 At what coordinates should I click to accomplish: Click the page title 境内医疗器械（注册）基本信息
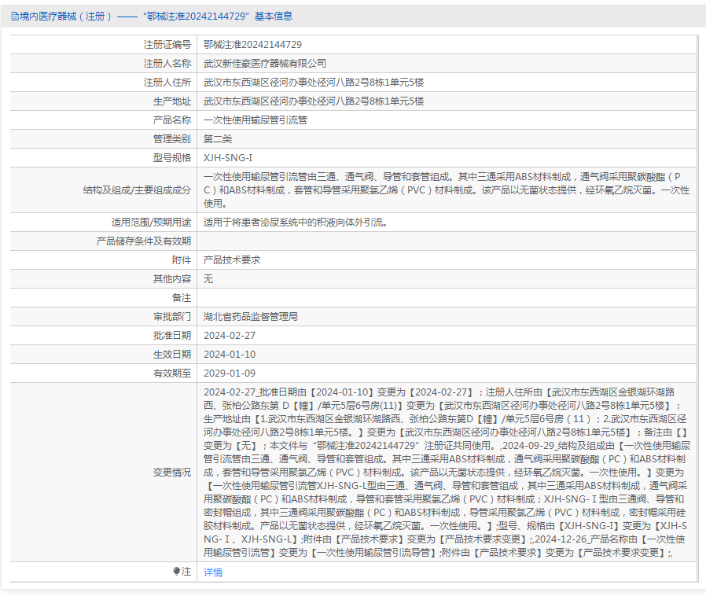point(156,17)
